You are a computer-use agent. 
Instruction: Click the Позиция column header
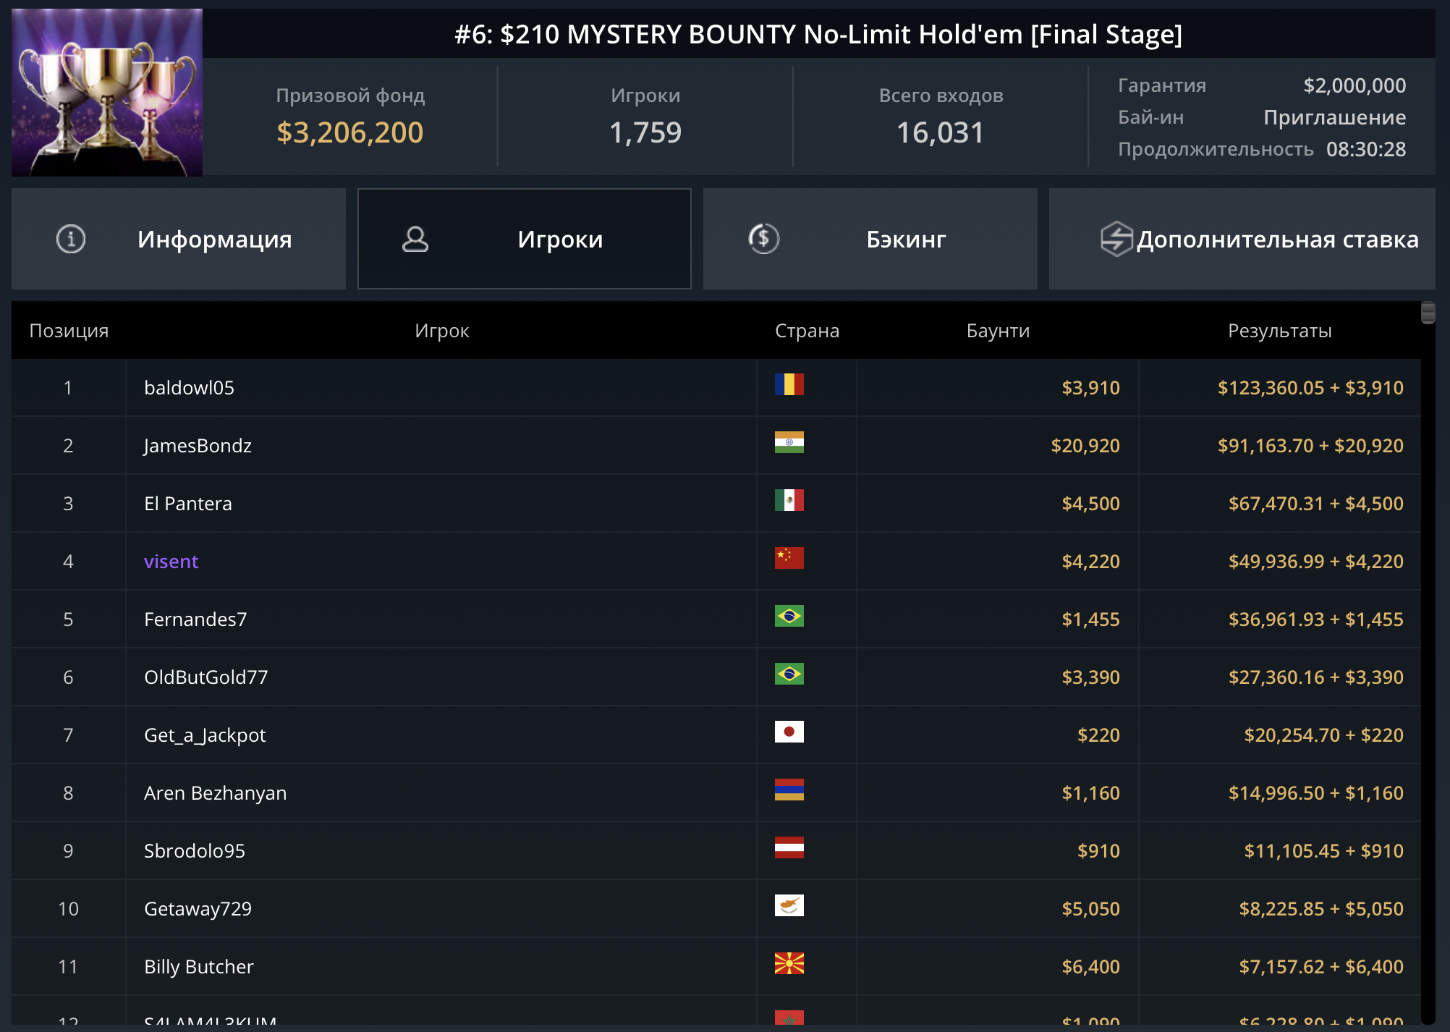69,331
